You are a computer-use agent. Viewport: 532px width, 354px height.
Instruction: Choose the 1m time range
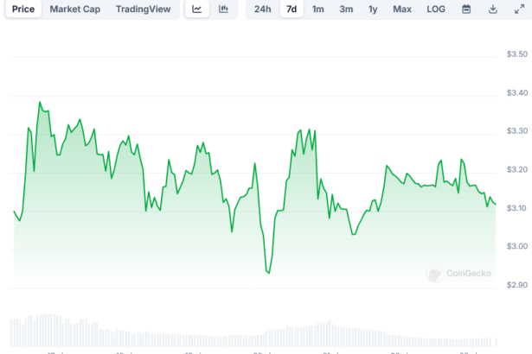[318, 9]
